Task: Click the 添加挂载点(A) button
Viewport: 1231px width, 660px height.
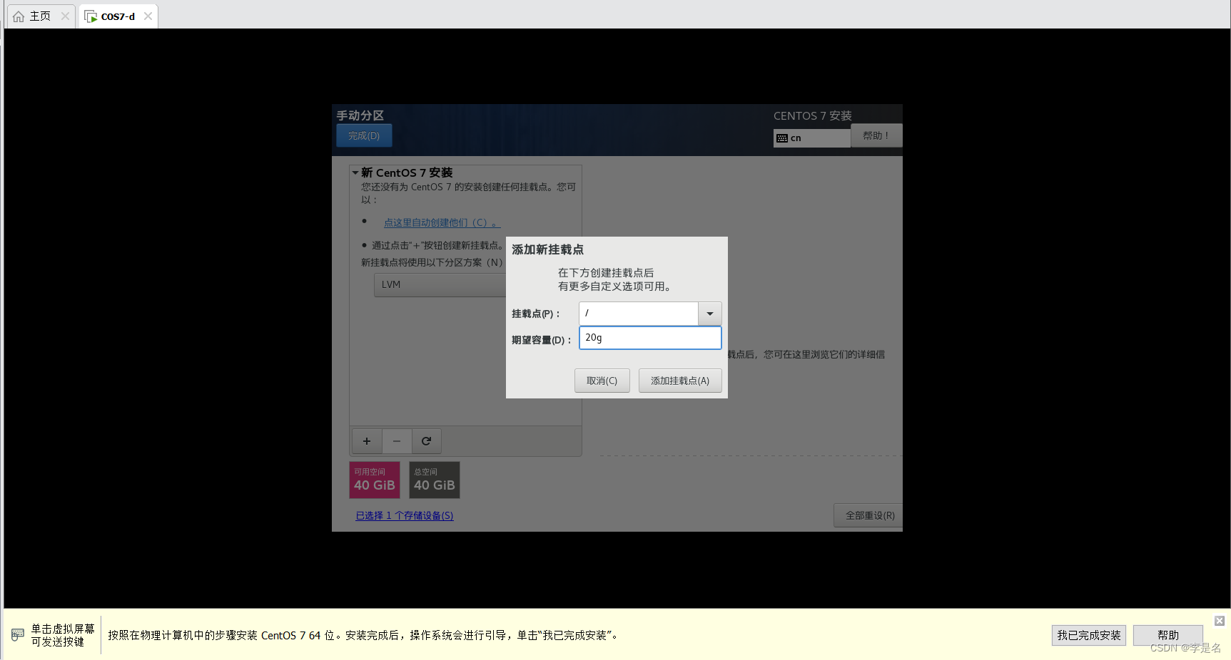Action: tap(680, 381)
